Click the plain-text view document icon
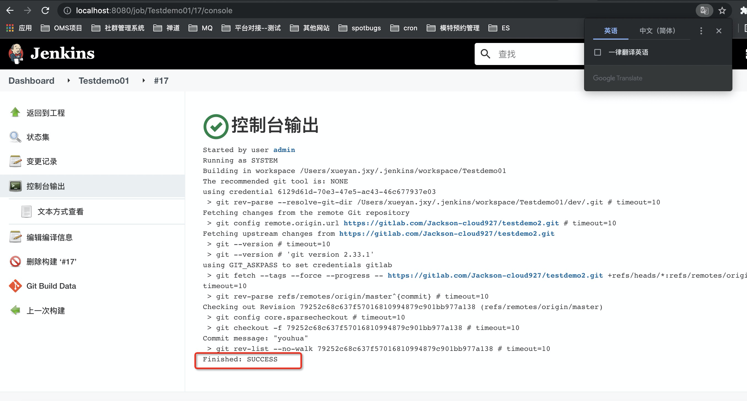The width and height of the screenshot is (747, 401). [x=26, y=212]
